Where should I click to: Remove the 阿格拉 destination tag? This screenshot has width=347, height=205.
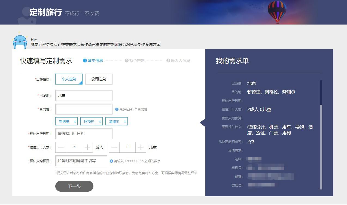(x=100, y=121)
